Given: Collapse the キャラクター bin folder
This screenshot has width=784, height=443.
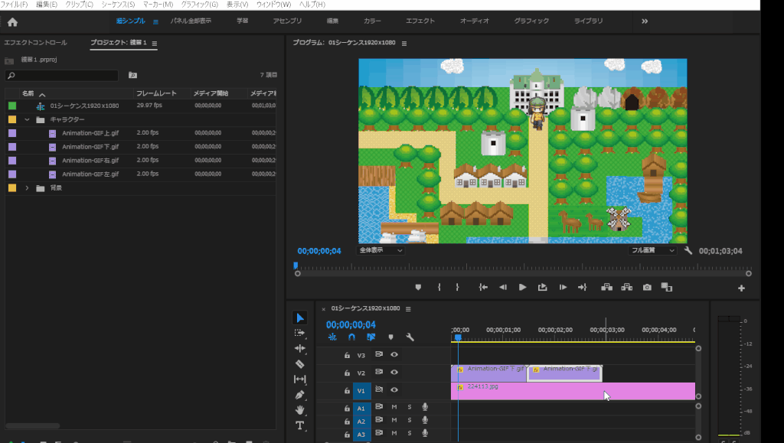Looking at the screenshot, I should pos(28,119).
